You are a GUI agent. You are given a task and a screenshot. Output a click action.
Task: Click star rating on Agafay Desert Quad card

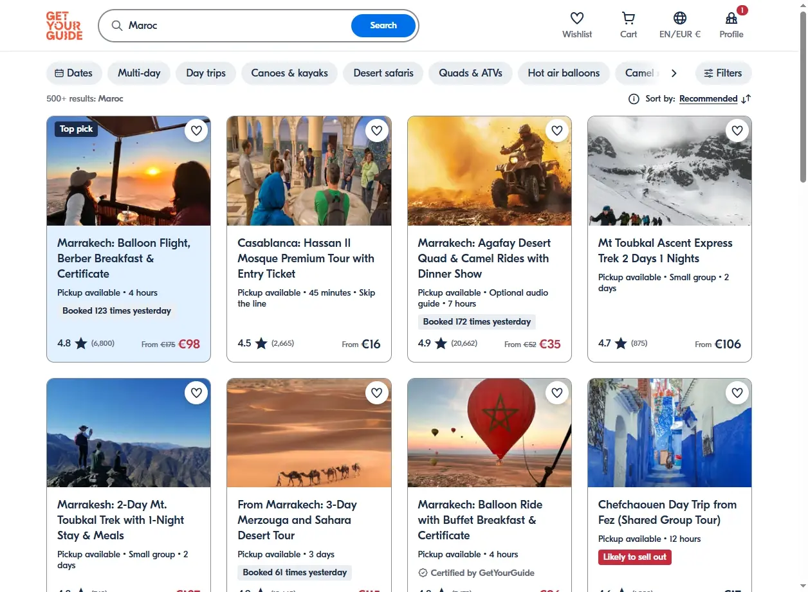coord(441,343)
